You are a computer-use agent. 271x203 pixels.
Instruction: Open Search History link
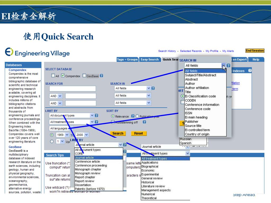[x=167, y=51]
